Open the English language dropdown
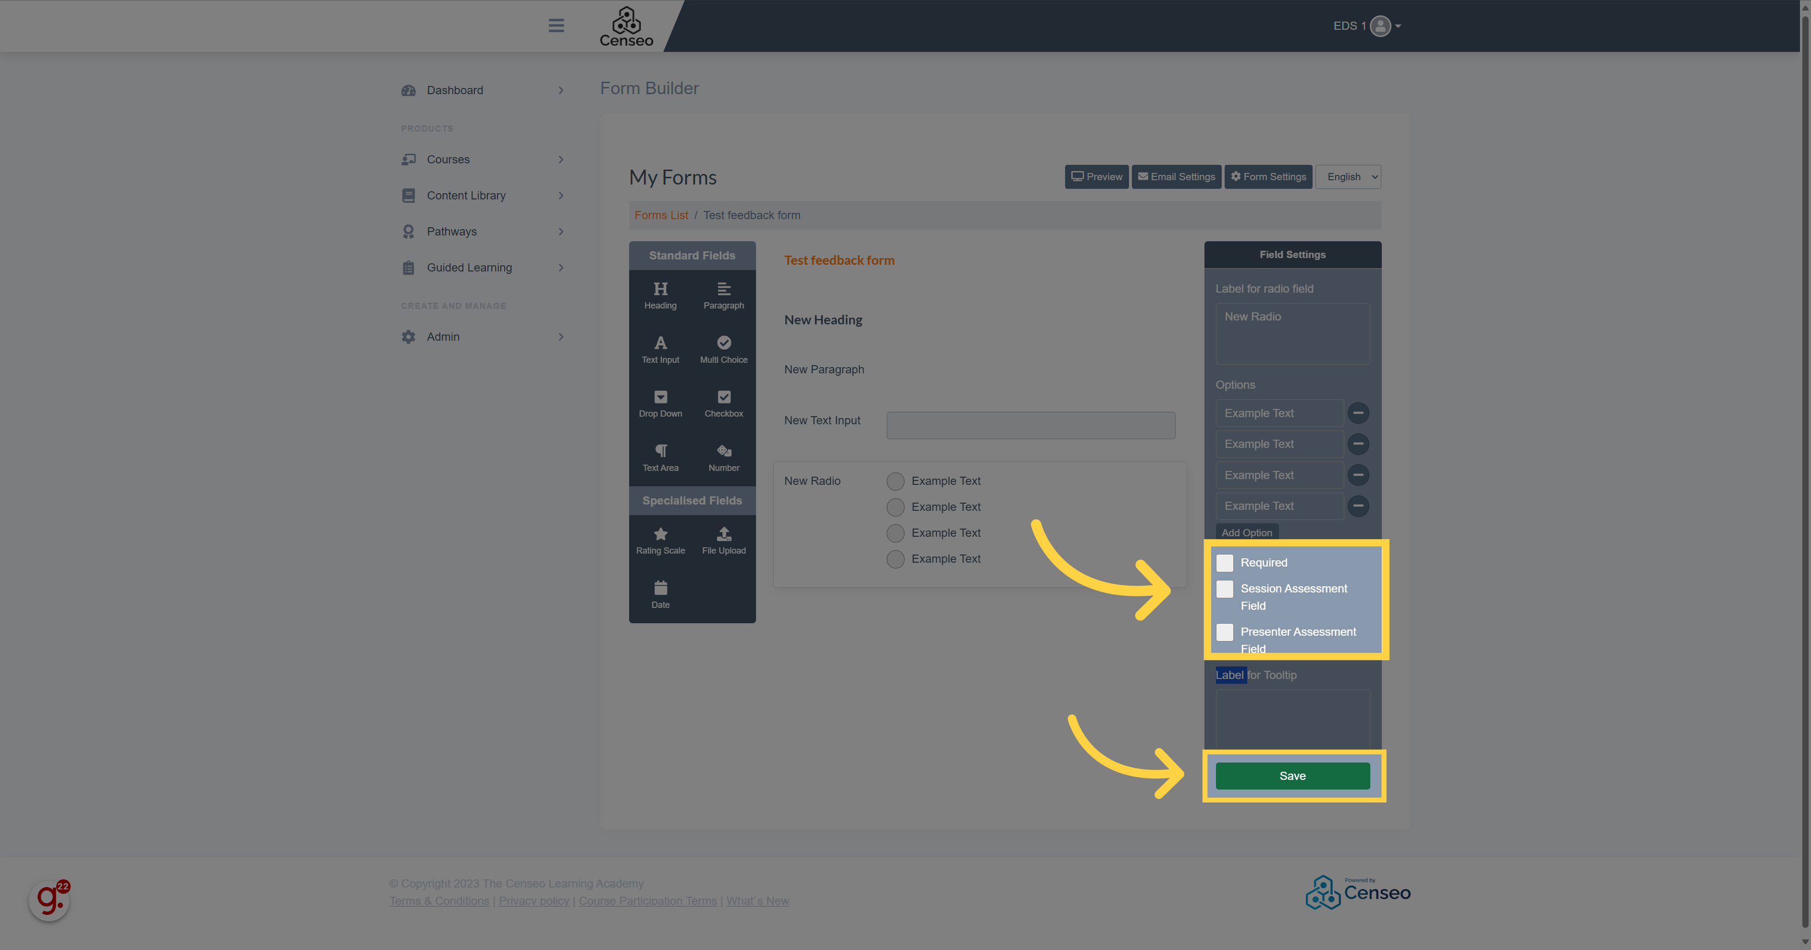This screenshot has height=950, width=1811. [x=1350, y=176]
